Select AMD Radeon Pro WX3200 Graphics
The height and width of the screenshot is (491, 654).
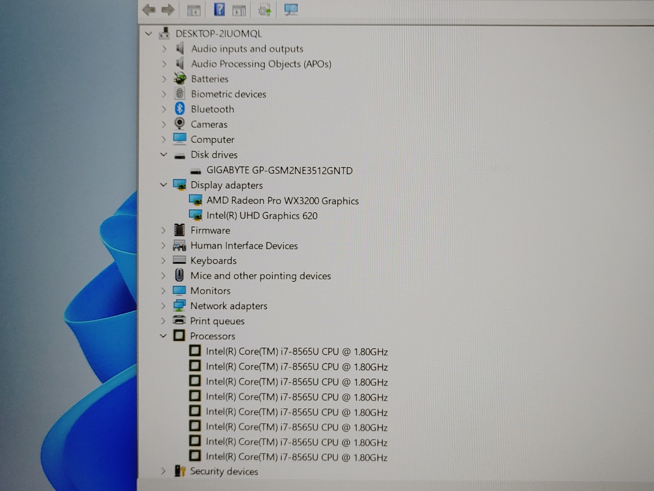282,200
